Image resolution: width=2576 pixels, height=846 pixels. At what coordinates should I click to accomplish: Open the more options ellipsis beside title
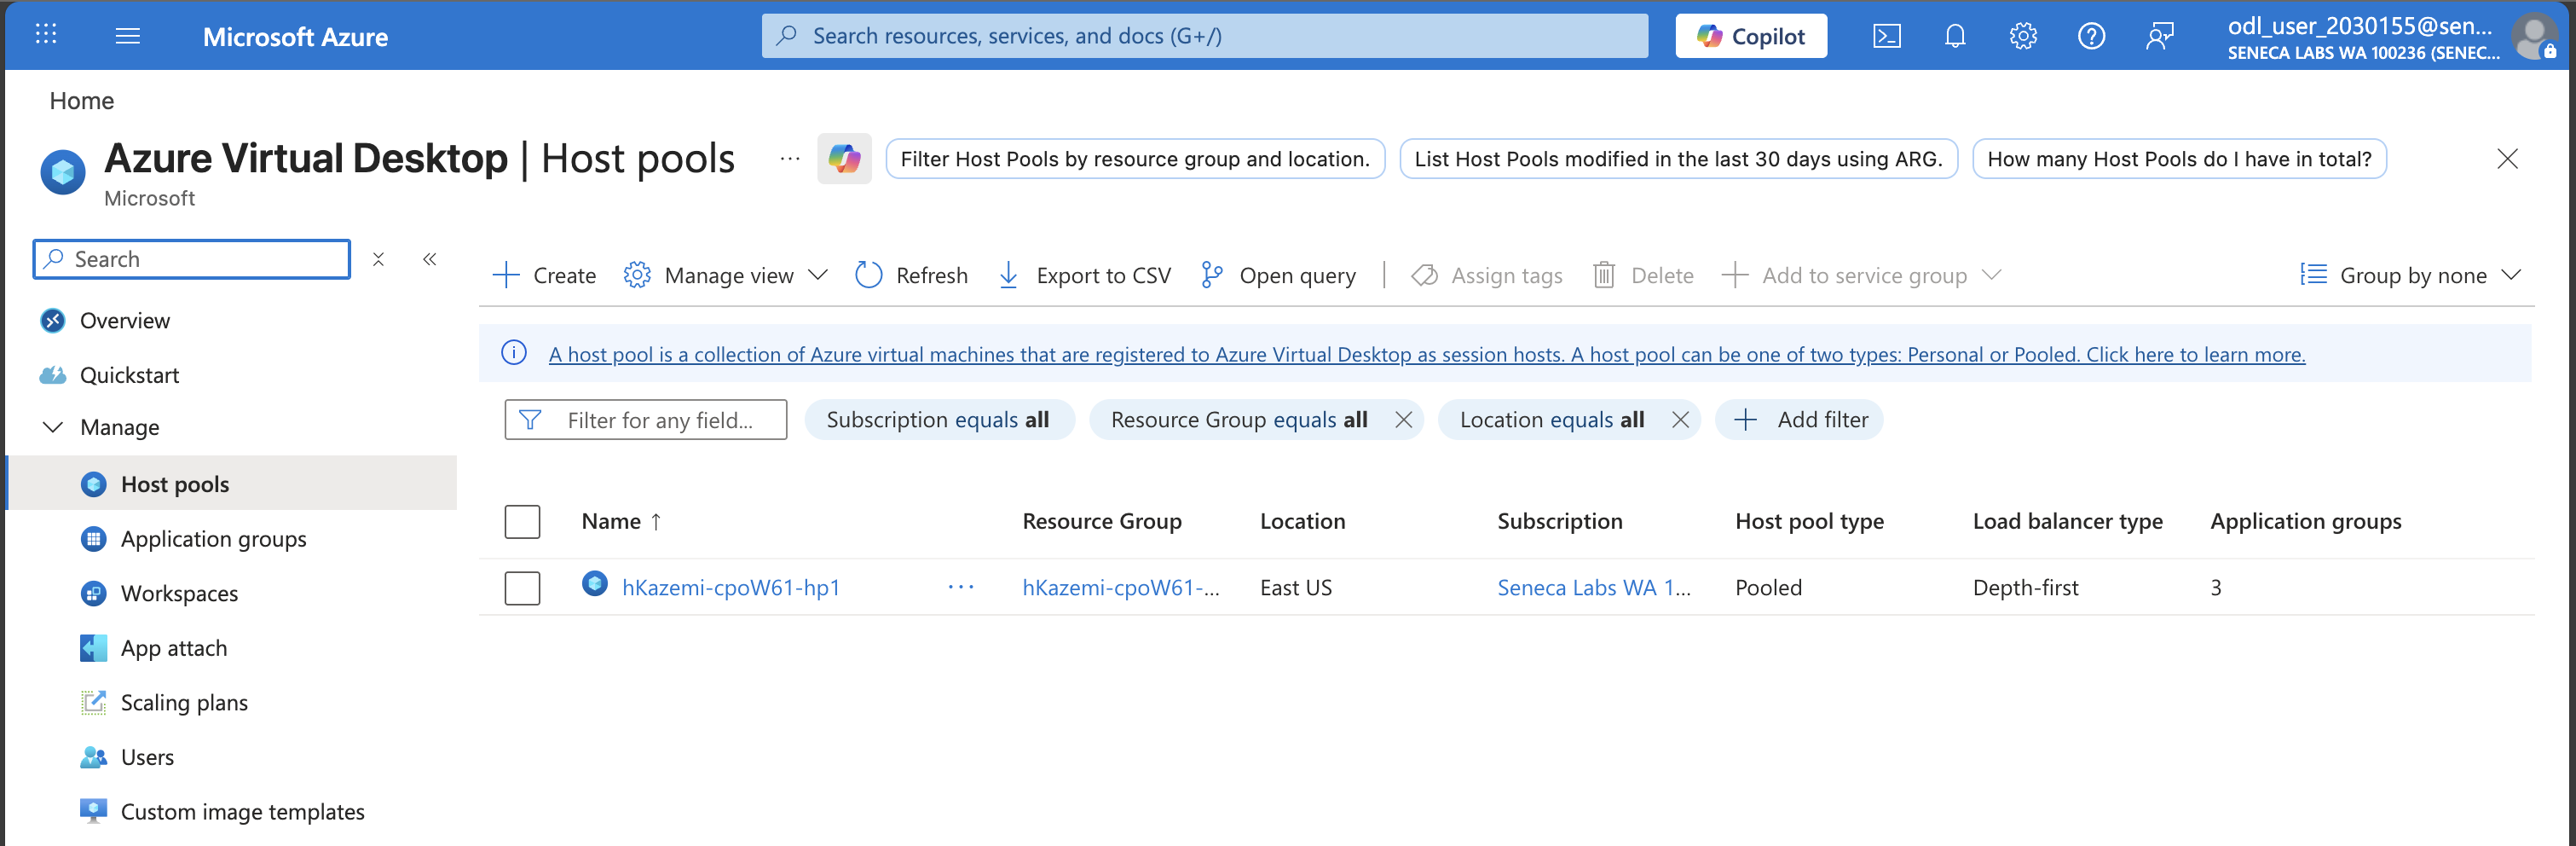(790, 158)
